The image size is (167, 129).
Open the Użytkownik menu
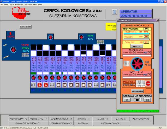coord(28,5)
